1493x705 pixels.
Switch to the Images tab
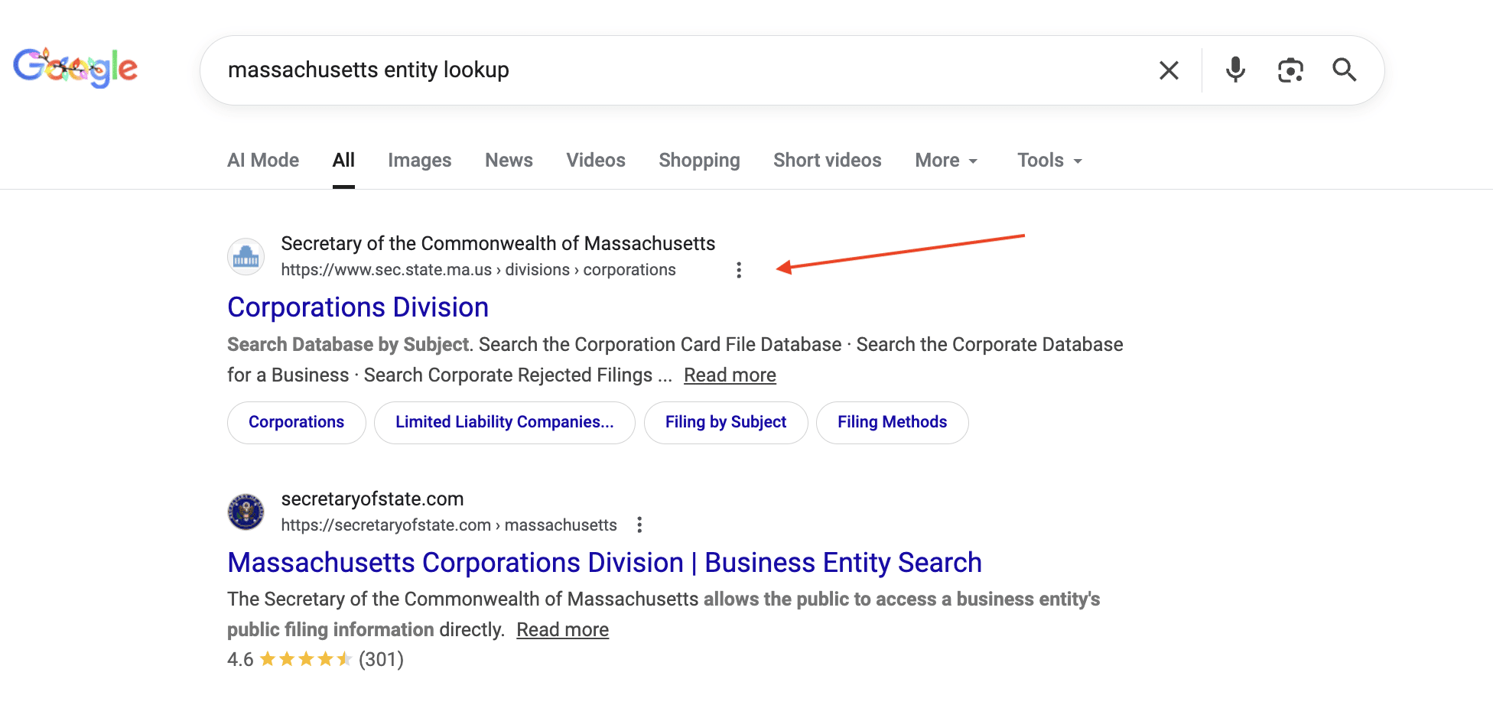pos(419,161)
